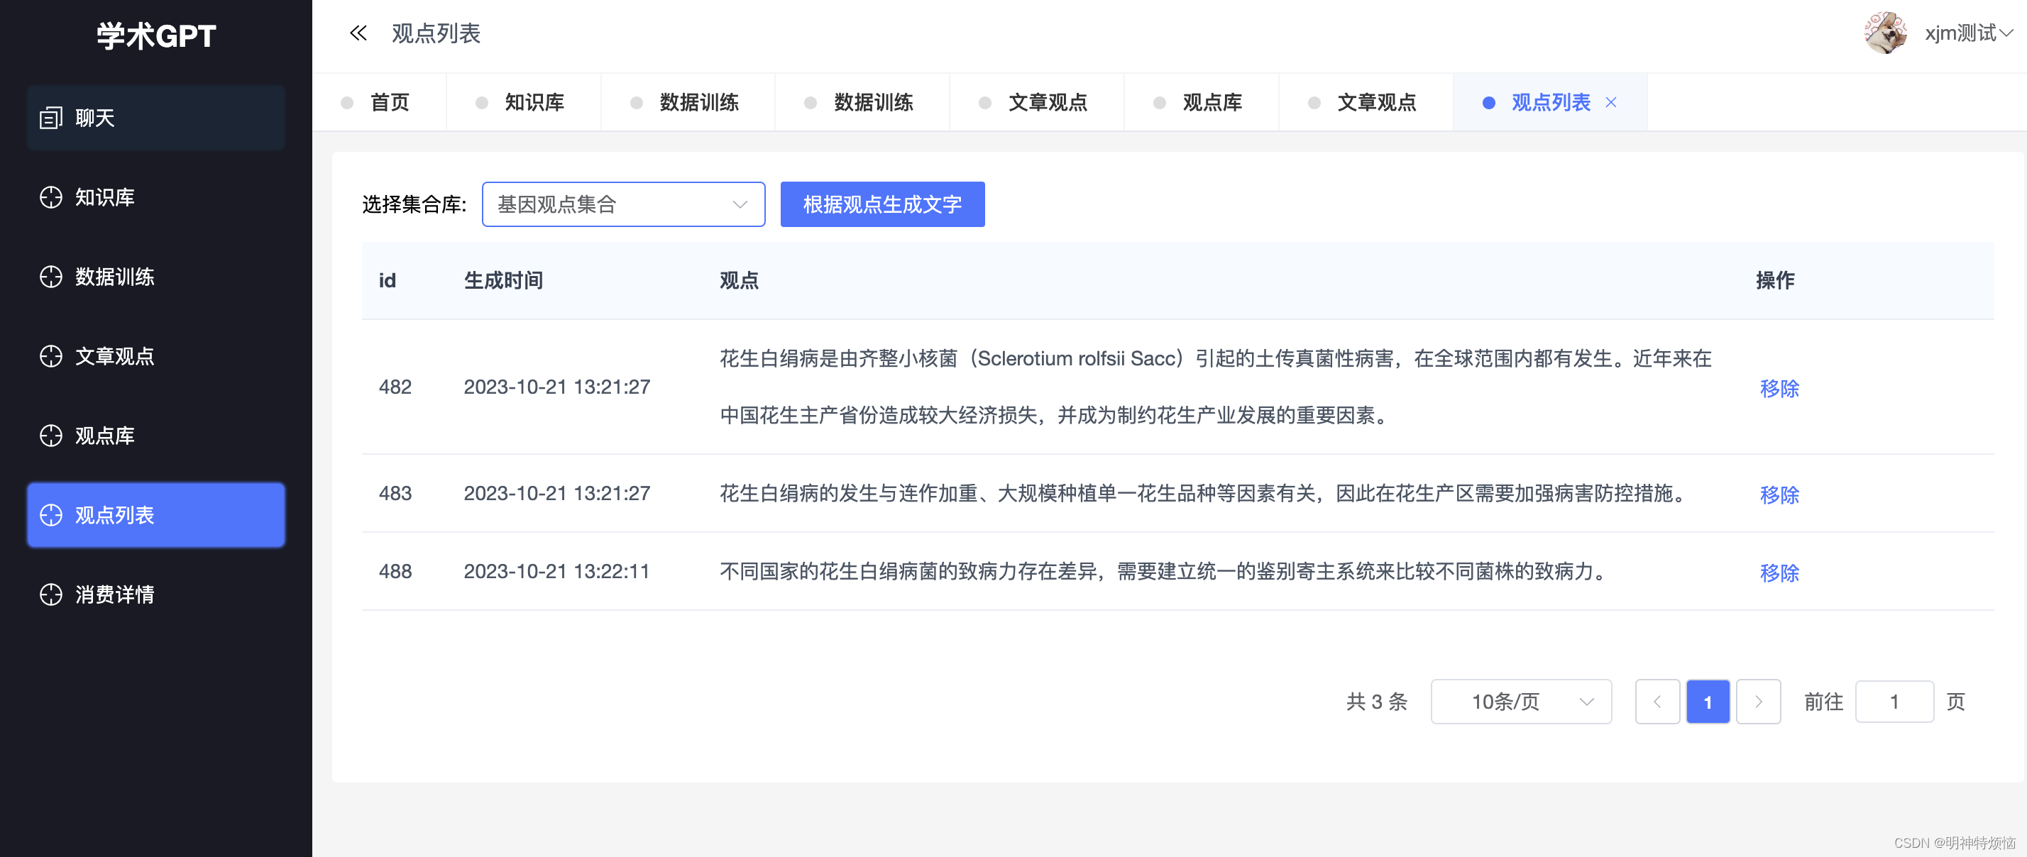The image size is (2027, 857).
Task: Remove viewpoint row with id 482
Action: pyautogui.click(x=1779, y=388)
